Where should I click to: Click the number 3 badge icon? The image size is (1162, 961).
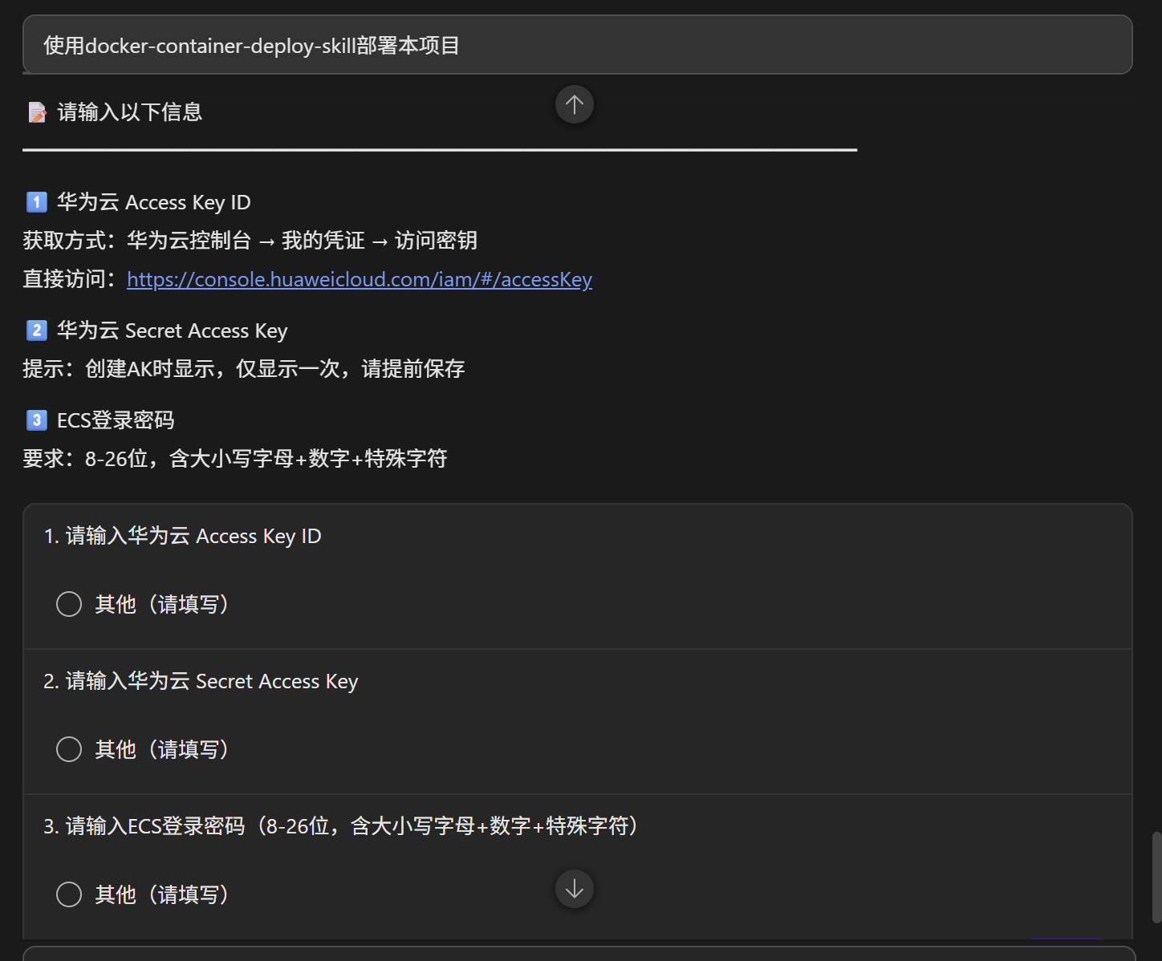37,420
